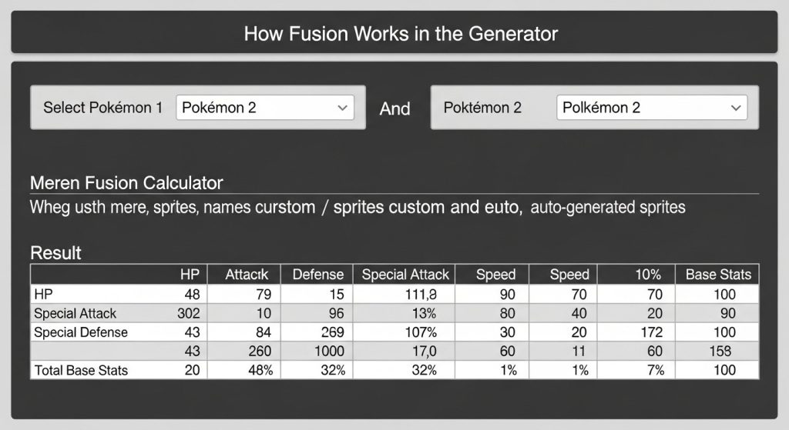Open the Polkémon 2 dropdown
The height and width of the screenshot is (430, 789).
652,108
